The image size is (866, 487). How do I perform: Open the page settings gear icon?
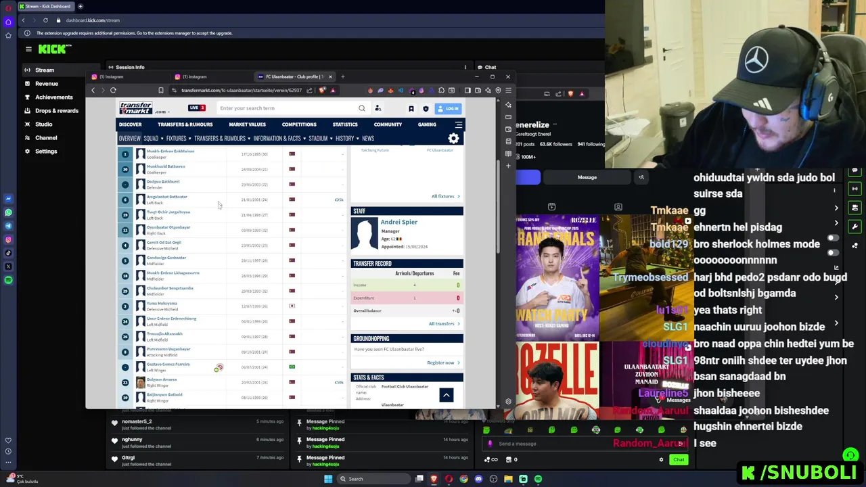[x=453, y=139]
